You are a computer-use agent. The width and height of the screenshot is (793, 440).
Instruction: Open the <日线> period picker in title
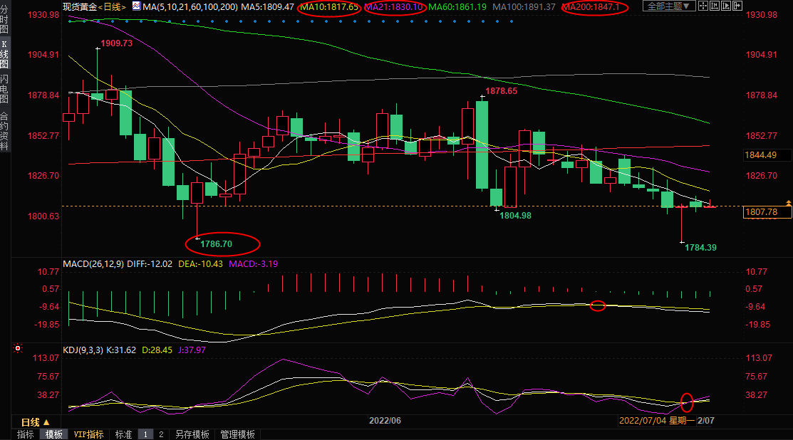(112, 6)
